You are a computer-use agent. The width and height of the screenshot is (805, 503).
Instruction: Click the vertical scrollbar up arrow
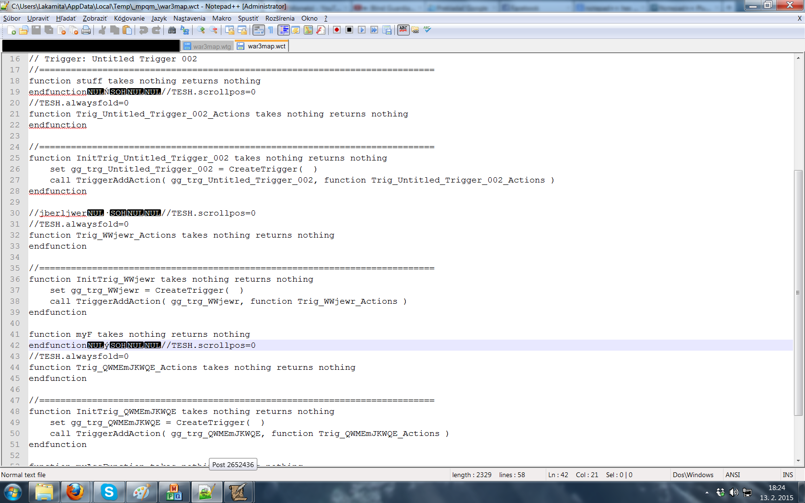[x=798, y=58]
